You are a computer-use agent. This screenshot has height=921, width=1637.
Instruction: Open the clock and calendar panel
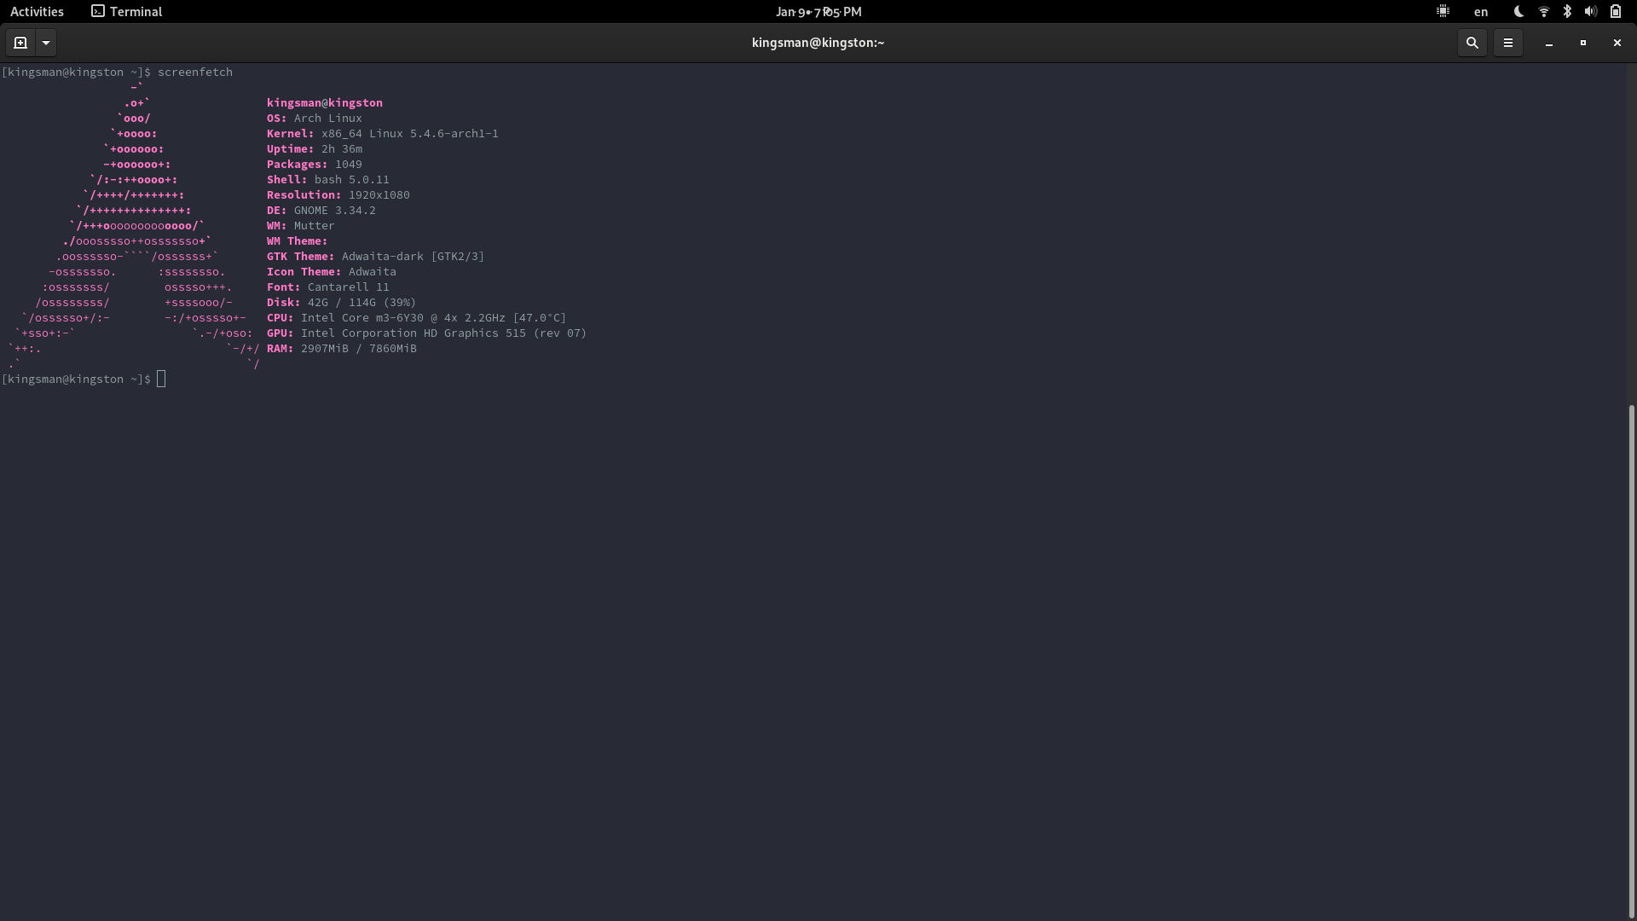coord(818,11)
